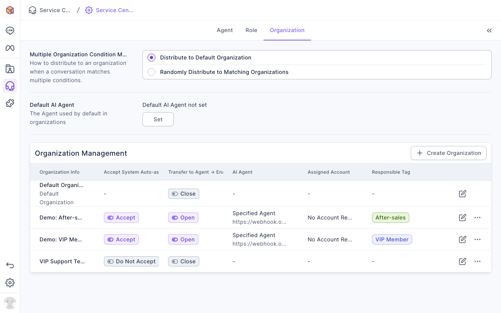501x313 pixels.
Task: Click the After-sales responsible tag
Action: 391,218
